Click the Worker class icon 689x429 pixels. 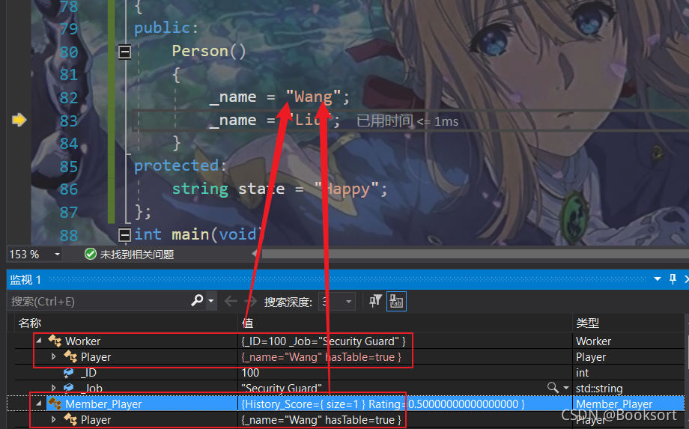(x=55, y=341)
